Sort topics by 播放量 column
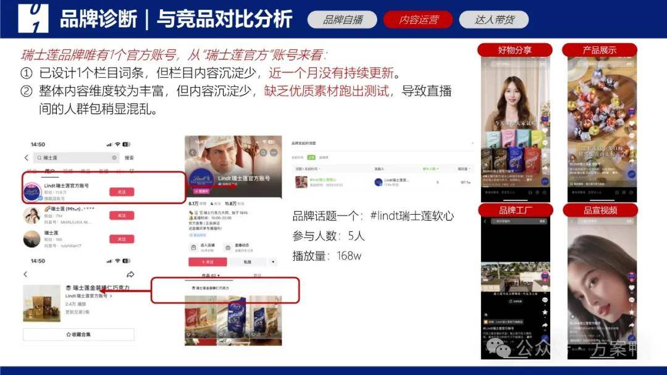The height and width of the screenshot is (375, 667). coord(464,169)
